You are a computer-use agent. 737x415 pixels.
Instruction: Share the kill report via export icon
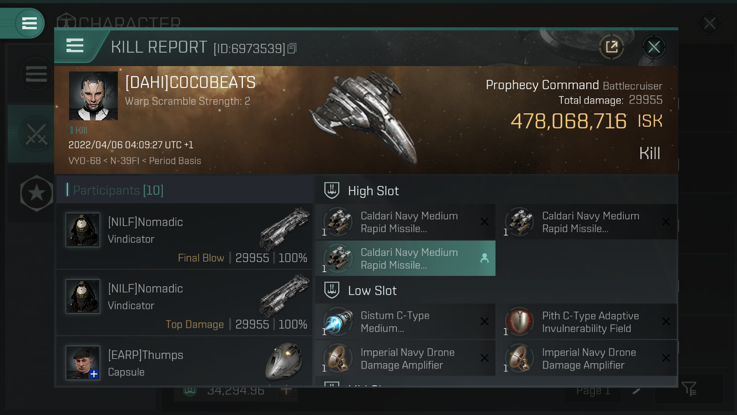point(611,47)
